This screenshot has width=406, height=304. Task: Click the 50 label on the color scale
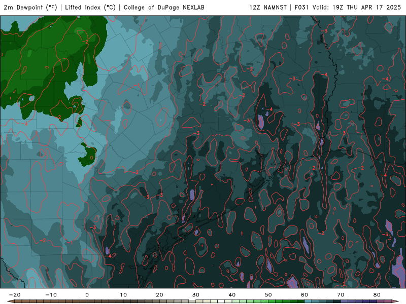pos(268,295)
